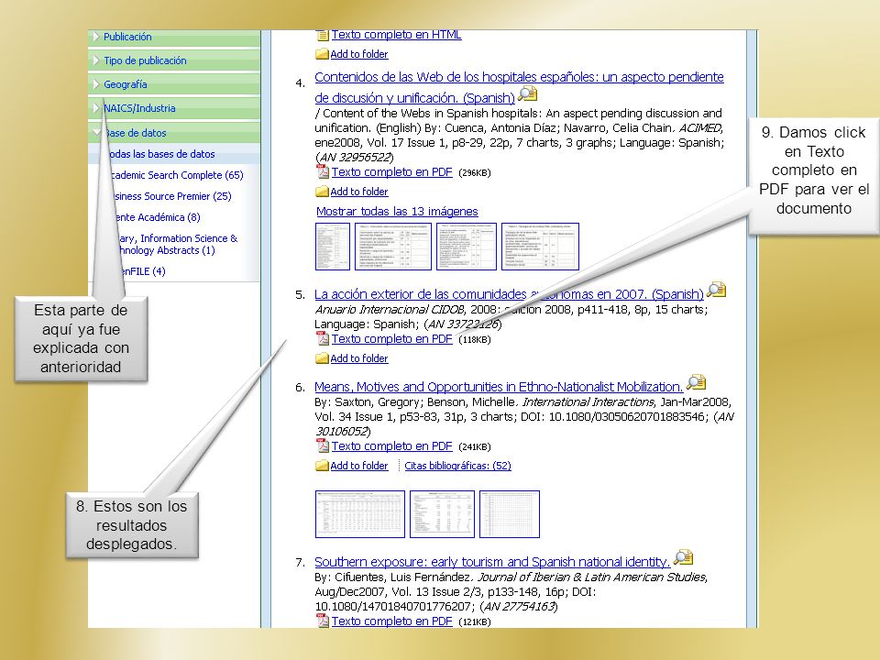Image resolution: width=880 pixels, height=660 pixels.
Task: Filter by Fuente Académica (8)
Action: click(x=157, y=217)
